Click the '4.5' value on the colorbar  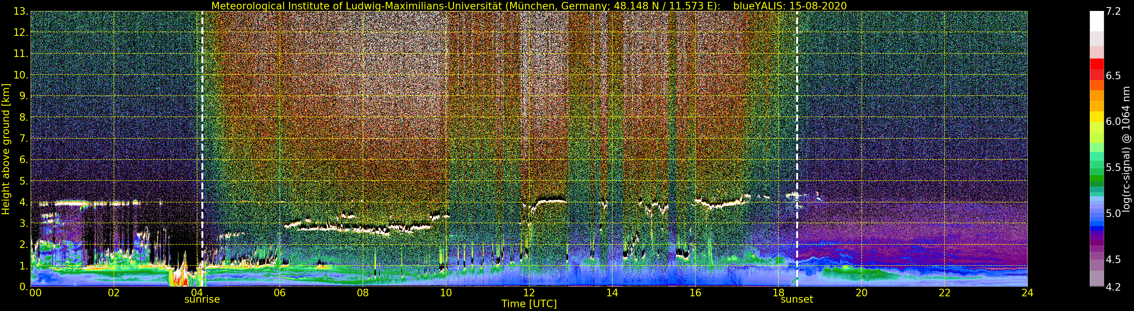[1113, 260]
